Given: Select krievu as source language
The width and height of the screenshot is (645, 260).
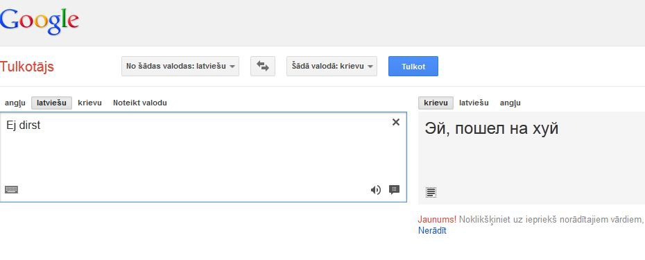Looking at the screenshot, I should pos(89,103).
